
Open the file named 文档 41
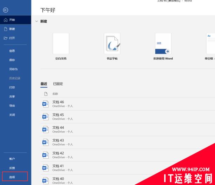[58, 166]
